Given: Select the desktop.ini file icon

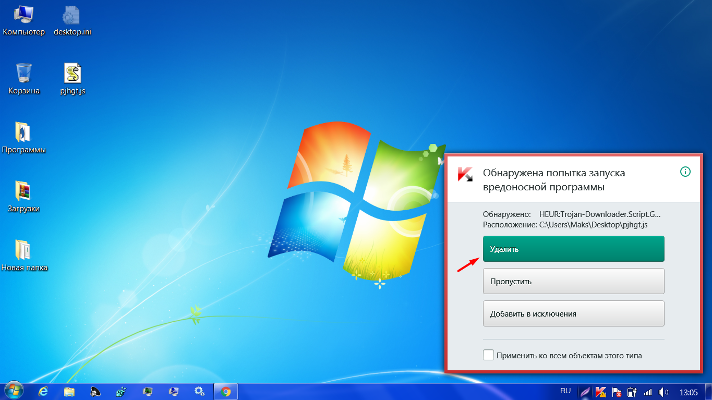Looking at the screenshot, I should point(73,21).
